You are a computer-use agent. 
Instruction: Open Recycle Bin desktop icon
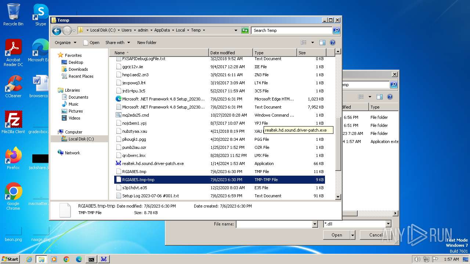click(x=13, y=15)
